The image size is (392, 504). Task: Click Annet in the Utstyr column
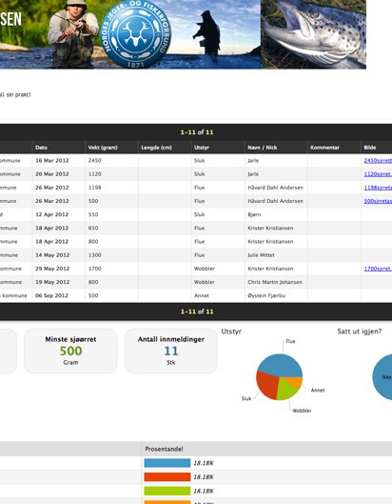click(x=202, y=295)
